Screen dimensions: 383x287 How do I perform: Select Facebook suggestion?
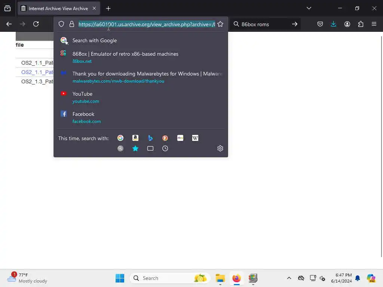pos(141,117)
